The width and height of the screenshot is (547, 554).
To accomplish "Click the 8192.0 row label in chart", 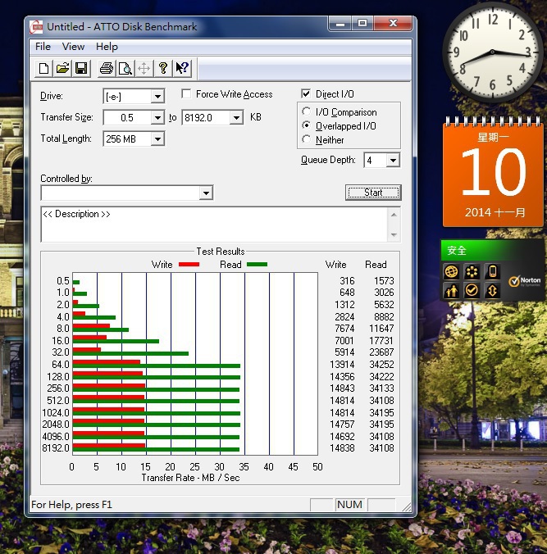I will click(56, 448).
